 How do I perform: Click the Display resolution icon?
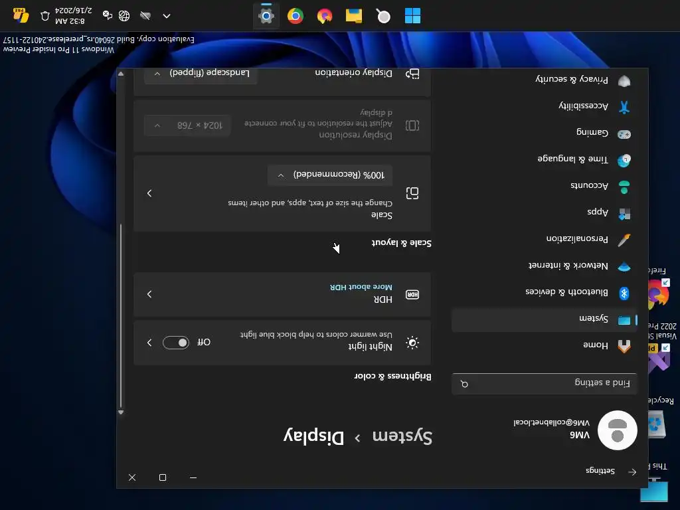tap(412, 126)
